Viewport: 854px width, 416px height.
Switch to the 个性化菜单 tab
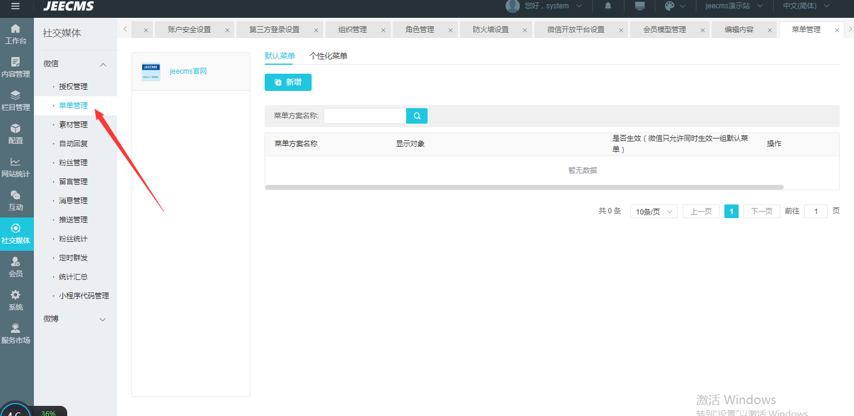click(328, 56)
